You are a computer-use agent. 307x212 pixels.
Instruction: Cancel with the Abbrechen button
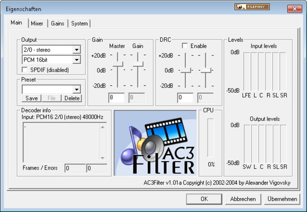point(243,199)
